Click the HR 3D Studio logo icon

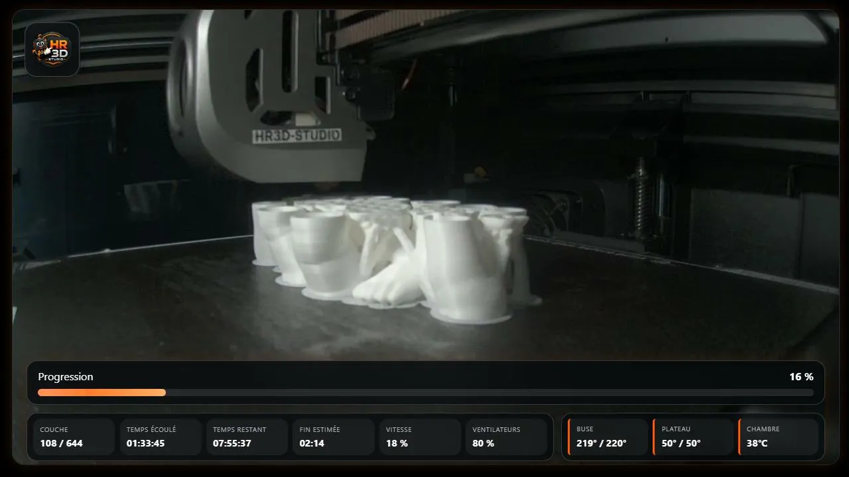[x=52, y=50]
